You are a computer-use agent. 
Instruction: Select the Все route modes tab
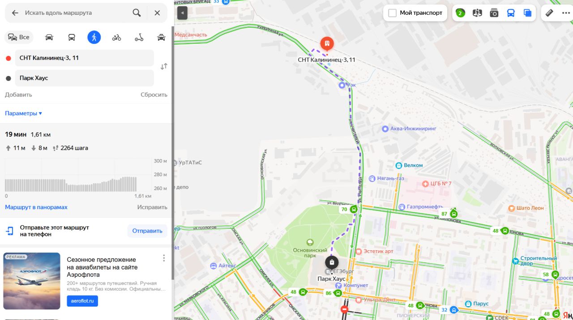(19, 37)
